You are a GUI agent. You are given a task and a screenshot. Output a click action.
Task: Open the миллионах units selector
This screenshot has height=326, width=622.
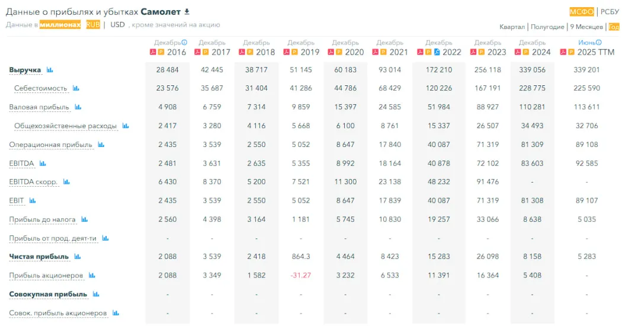pos(60,25)
